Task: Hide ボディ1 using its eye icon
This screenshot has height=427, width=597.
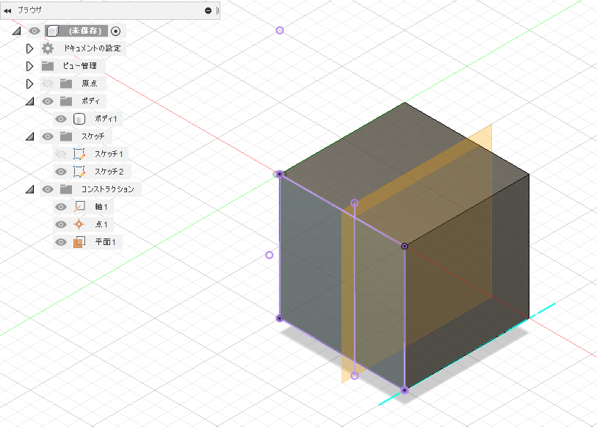Action: coord(60,119)
